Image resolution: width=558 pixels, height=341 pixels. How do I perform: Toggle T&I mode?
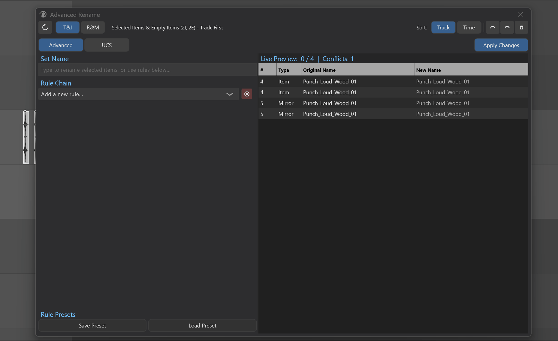(68, 27)
